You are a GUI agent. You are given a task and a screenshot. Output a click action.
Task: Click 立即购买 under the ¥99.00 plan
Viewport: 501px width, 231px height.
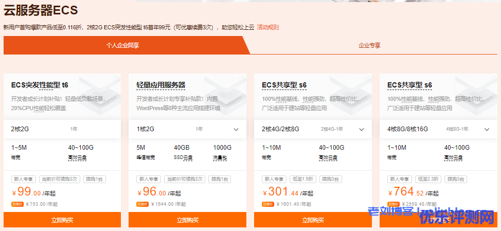click(62, 220)
